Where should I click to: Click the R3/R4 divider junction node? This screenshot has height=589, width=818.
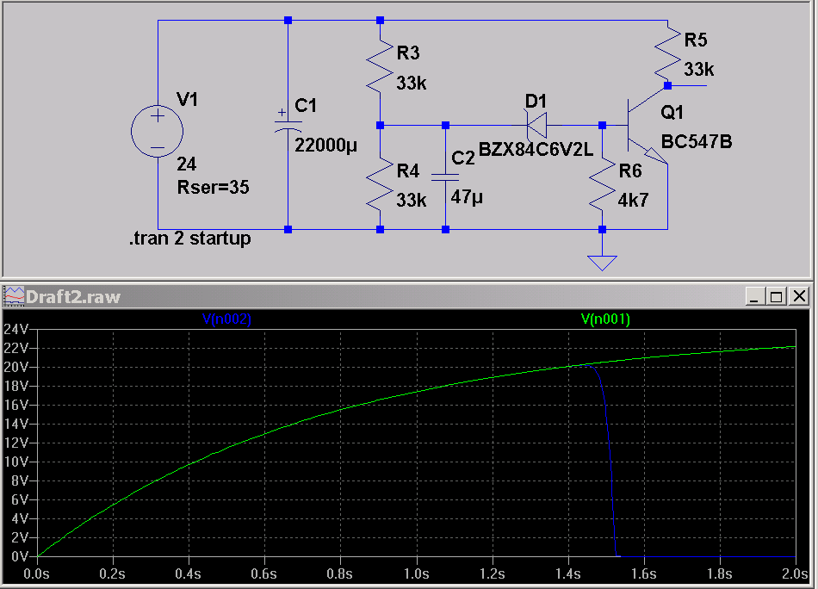[380, 125]
